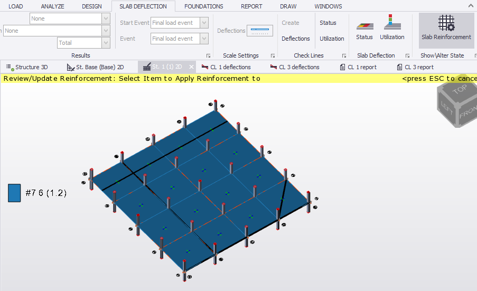The height and width of the screenshot is (291, 477).
Task: Open the ANALYZE ribbon tab
Action: [52, 6]
